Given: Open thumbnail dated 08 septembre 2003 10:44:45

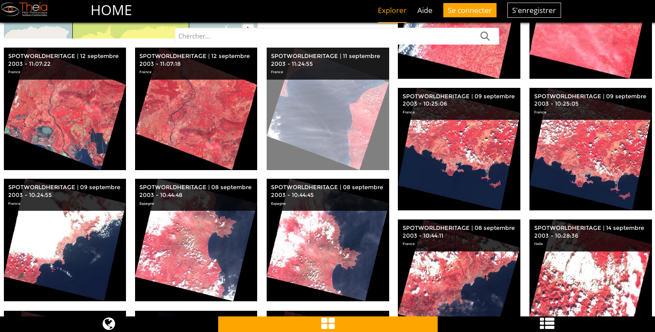Looking at the screenshot, I should click(328, 240).
